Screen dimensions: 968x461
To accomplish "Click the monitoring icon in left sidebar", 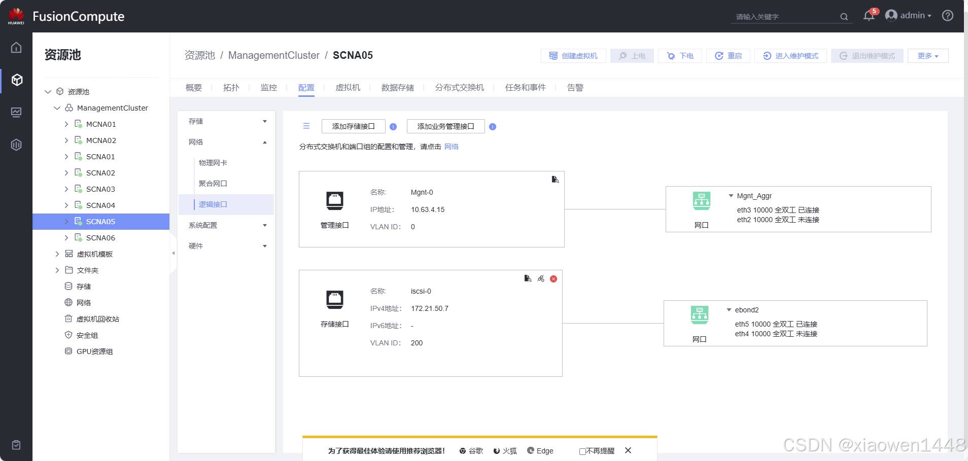I will pyautogui.click(x=16, y=112).
